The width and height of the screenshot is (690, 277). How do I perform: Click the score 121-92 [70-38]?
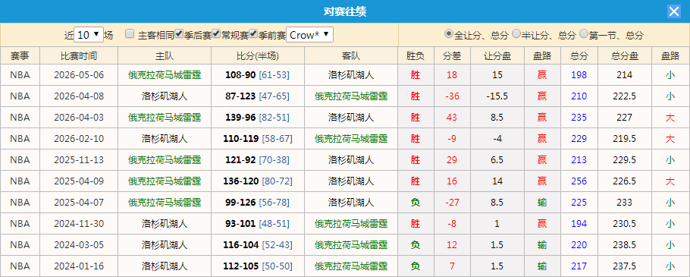(258, 160)
